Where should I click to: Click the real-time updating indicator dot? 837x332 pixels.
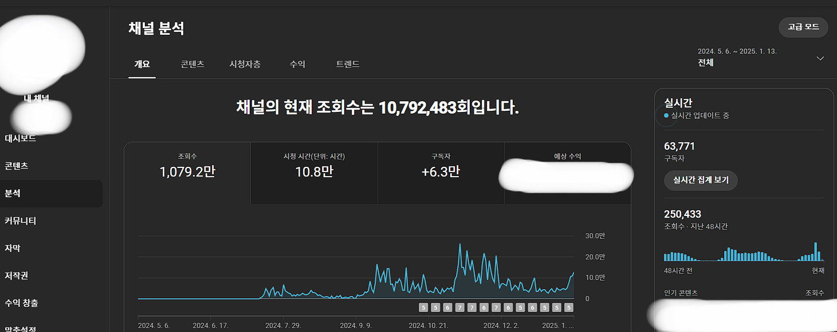[666, 116]
